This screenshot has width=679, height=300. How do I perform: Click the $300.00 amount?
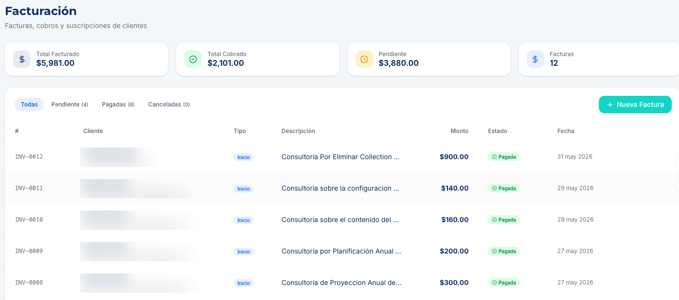[x=454, y=283]
